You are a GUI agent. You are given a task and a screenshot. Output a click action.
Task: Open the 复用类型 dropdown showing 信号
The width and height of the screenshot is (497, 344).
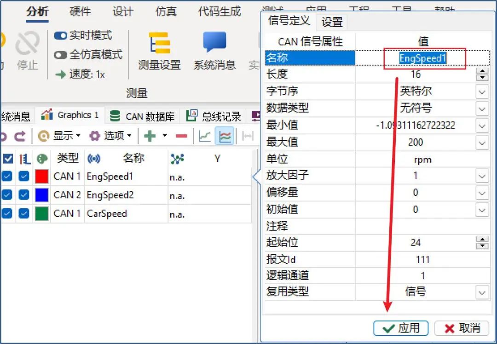click(x=482, y=292)
